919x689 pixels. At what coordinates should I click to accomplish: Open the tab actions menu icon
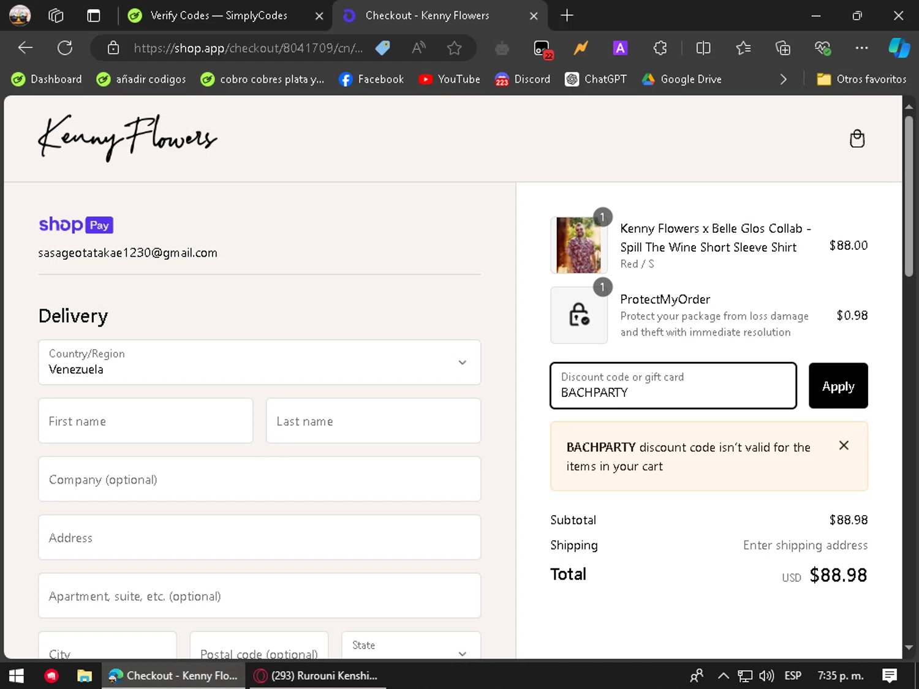(x=93, y=15)
